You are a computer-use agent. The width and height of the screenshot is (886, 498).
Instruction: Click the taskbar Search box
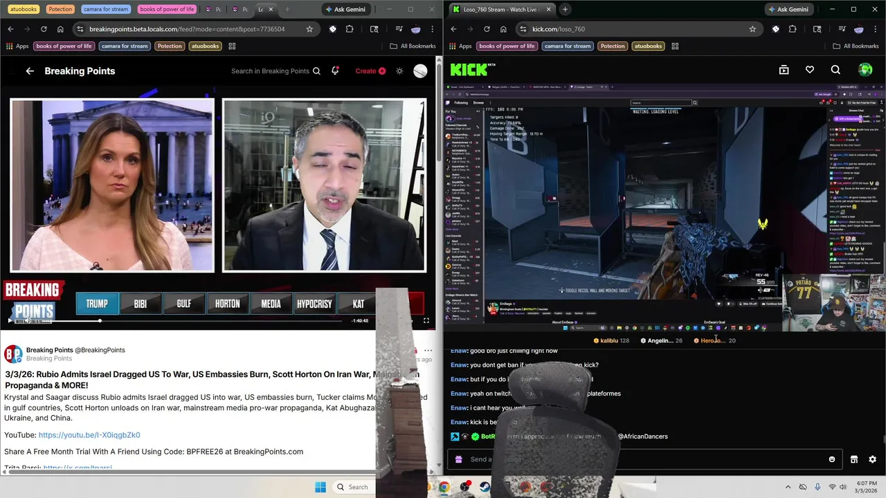353,487
